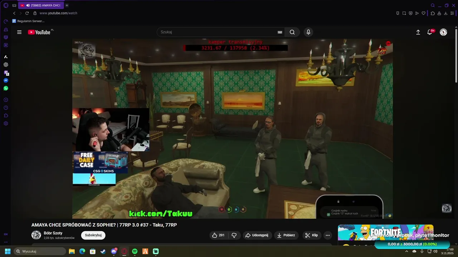Screen dimensions: 458x257
Task: Click the YouTube upload arrow icon
Action: tap(418, 32)
